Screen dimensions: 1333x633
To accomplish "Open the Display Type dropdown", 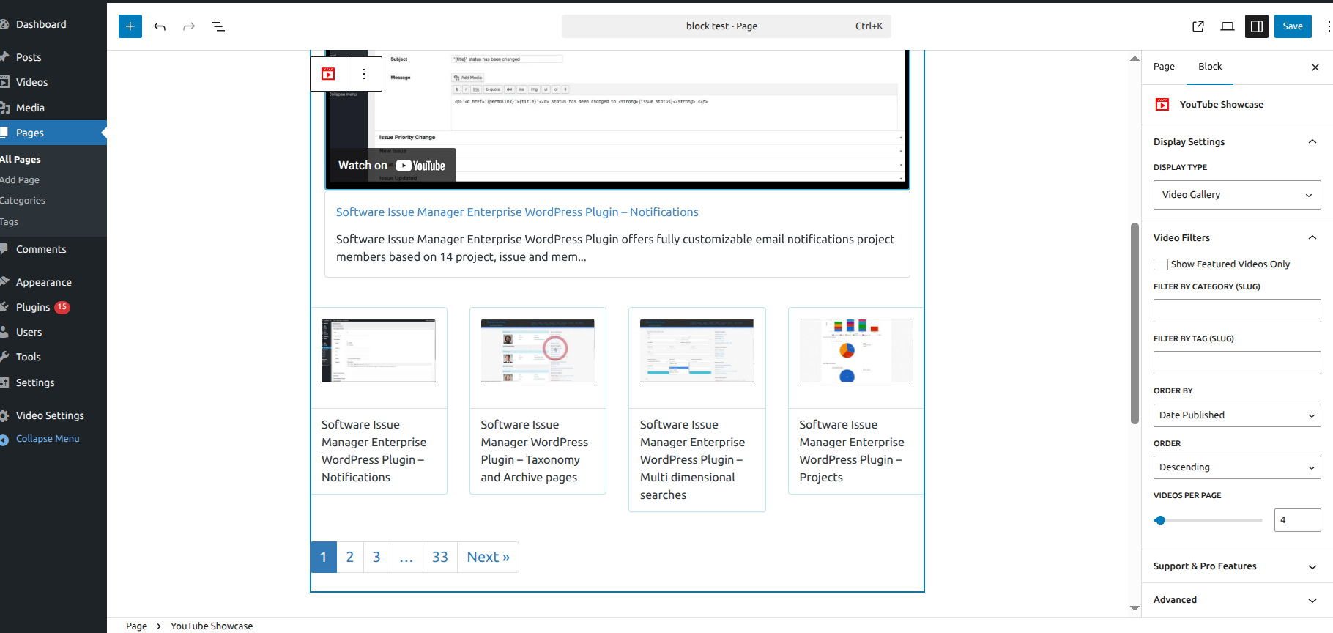I will point(1237,195).
